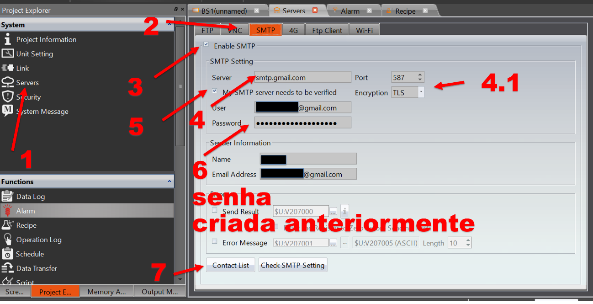This screenshot has width=593, height=304.
Task: Browse address for Send Result
Action: pyautogui.click(x=334, y=211)
